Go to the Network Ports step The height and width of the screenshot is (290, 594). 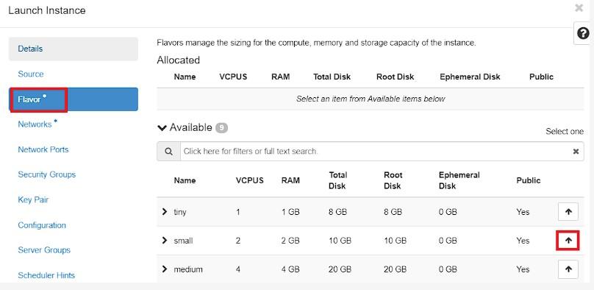click(x=43, y=149)
